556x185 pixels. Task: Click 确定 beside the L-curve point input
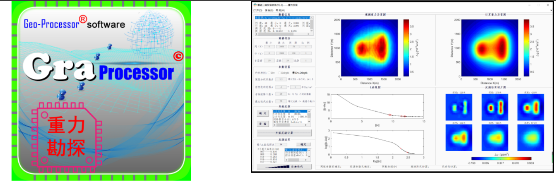(304, 144)
